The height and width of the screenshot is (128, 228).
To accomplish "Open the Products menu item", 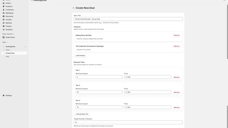I will pyautogui.click(x=9, y=6).
